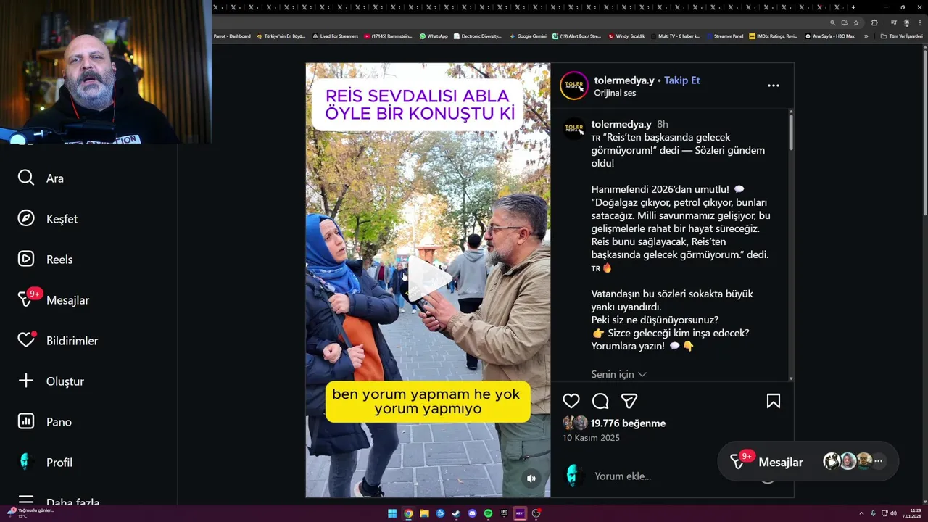Open the browser extensions puzzle icon
928x522 pixels.
[874, 22]
